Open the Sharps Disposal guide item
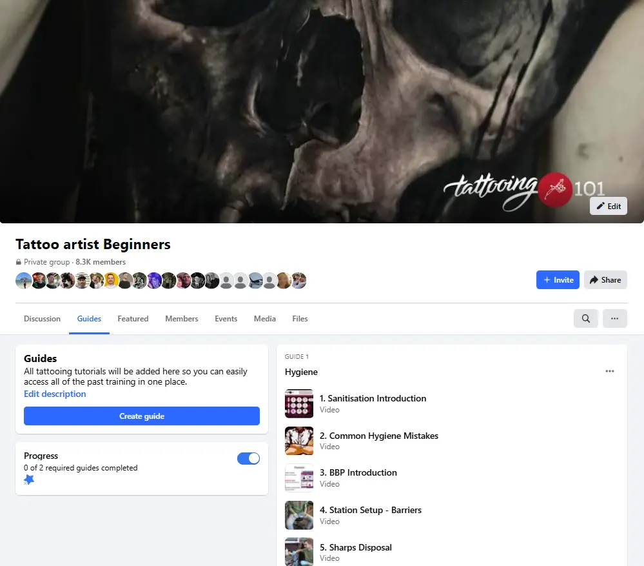This screenshot has height=566, width=644. (356, 547)
